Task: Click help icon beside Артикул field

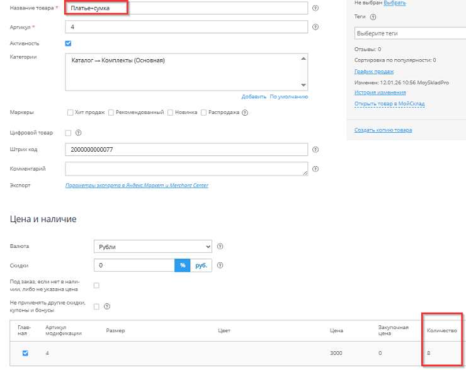Action: [315, 27]
